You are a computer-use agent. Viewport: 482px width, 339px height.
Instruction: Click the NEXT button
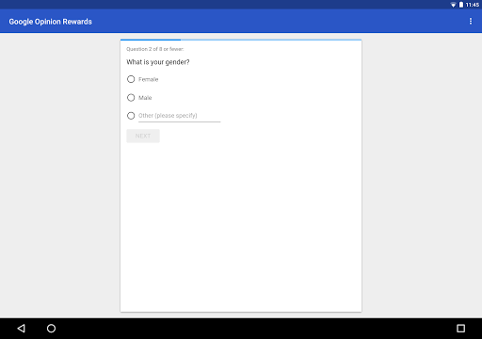coord(143,136)
